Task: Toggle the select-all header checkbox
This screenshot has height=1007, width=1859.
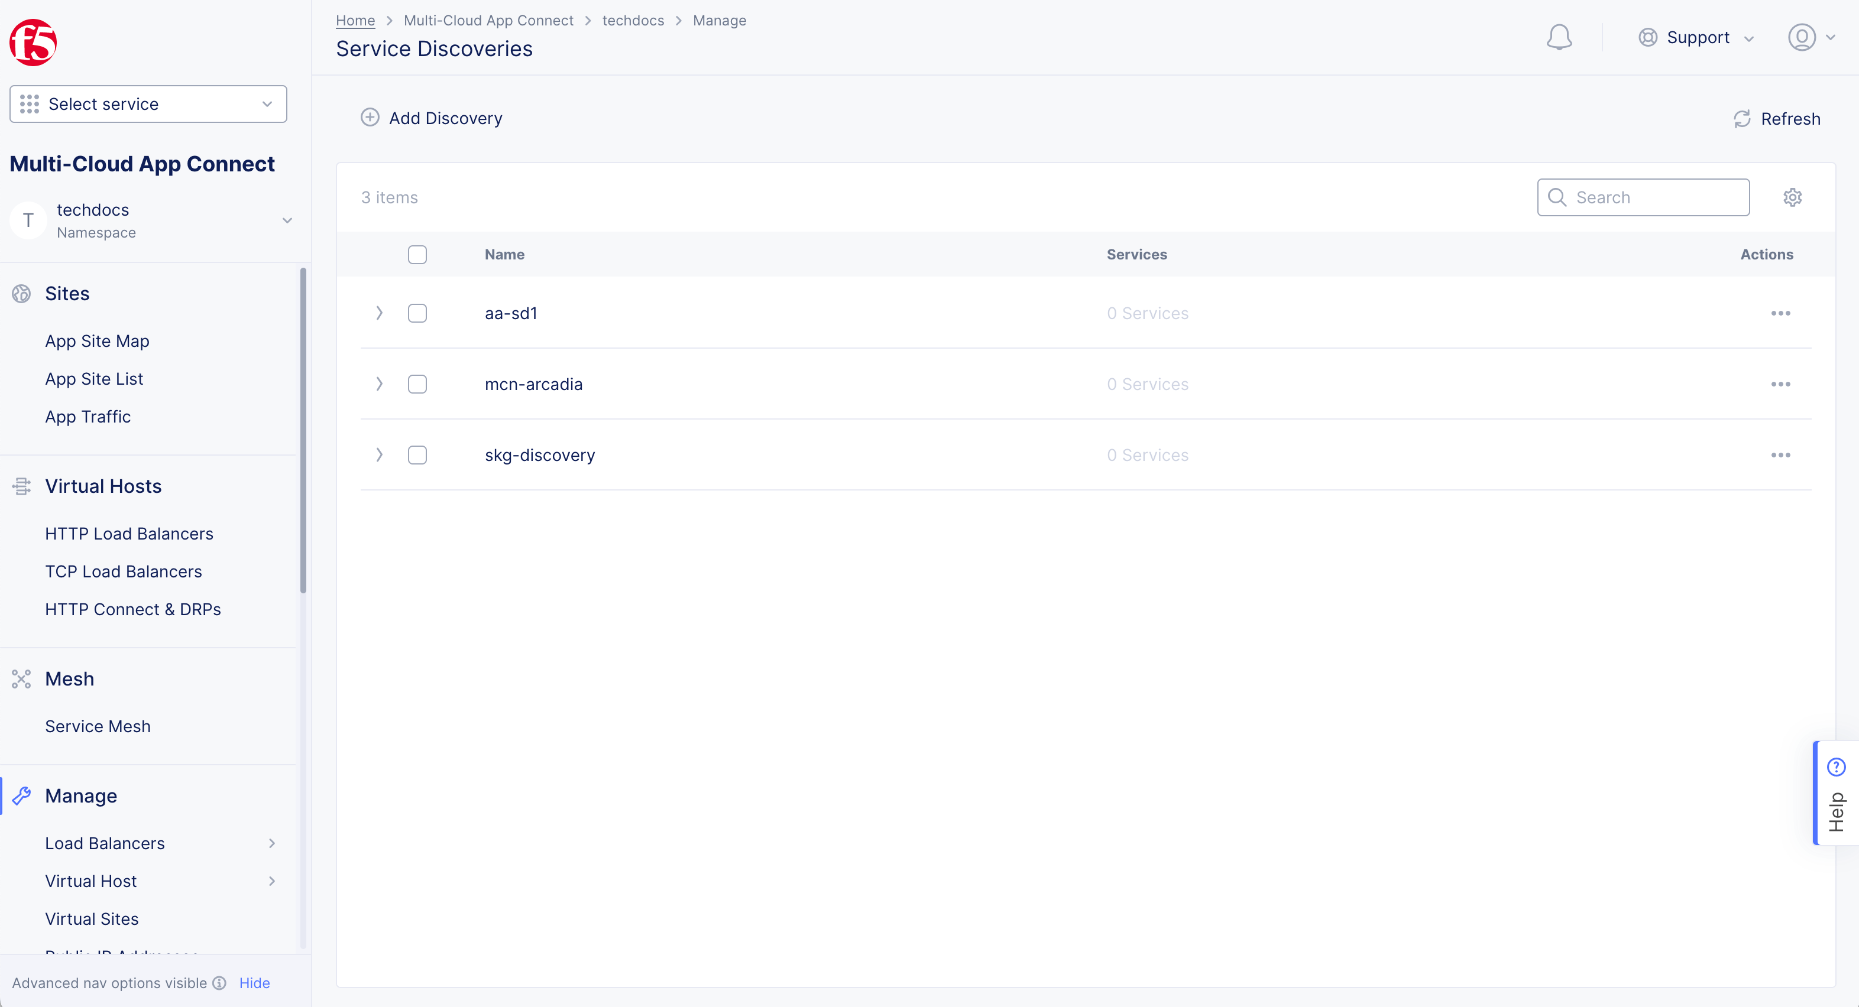Action: (x=417, y=255)
